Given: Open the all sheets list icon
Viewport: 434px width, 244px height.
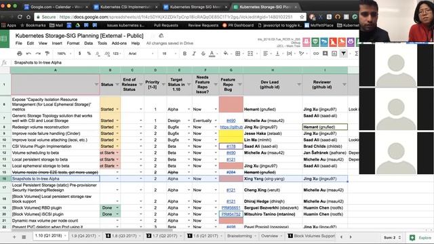Looking at the screenshot, I should 24,237.
